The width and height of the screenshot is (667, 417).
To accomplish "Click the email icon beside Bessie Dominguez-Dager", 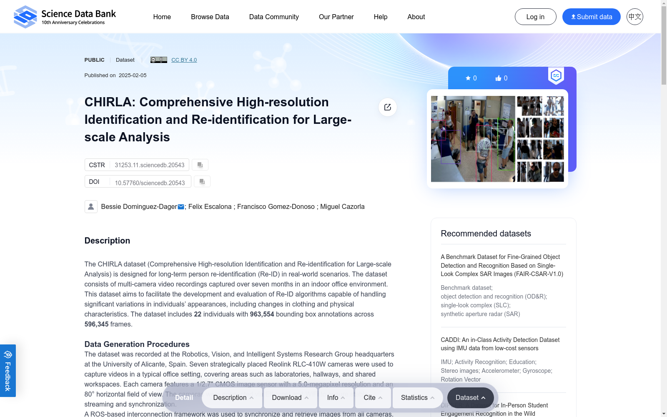I will [x=181, y=207].
